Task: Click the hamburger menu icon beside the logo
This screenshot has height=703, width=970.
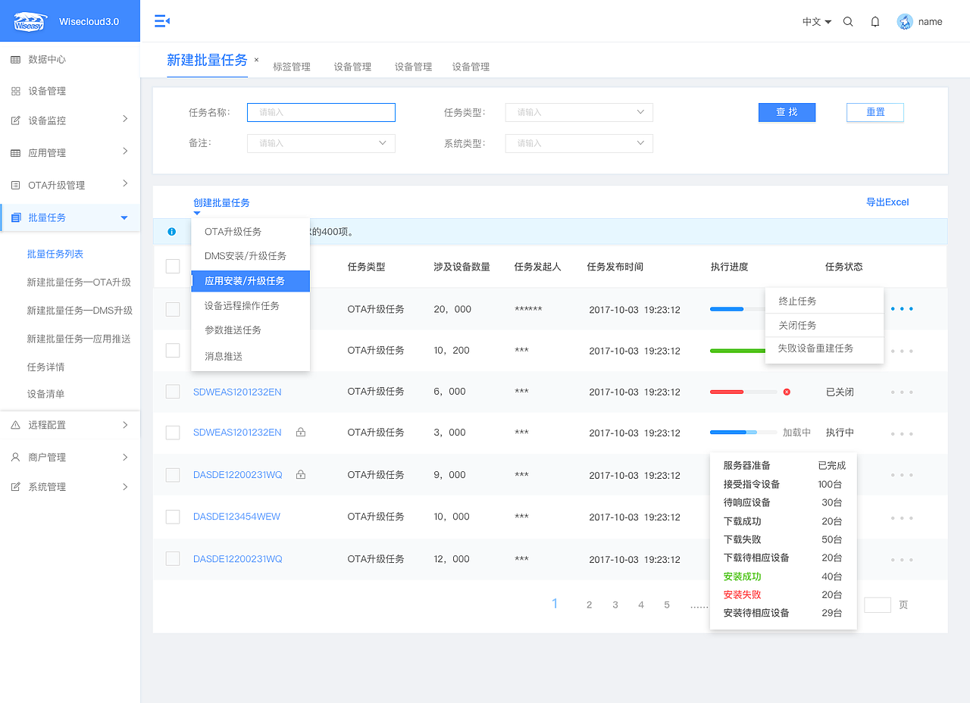Action: pos(161,21)
